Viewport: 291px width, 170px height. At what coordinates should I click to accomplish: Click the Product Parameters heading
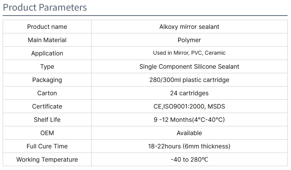(45, 8)
